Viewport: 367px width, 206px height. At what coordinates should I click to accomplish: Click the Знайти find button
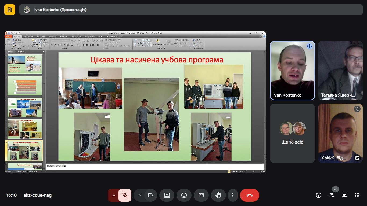197,40
